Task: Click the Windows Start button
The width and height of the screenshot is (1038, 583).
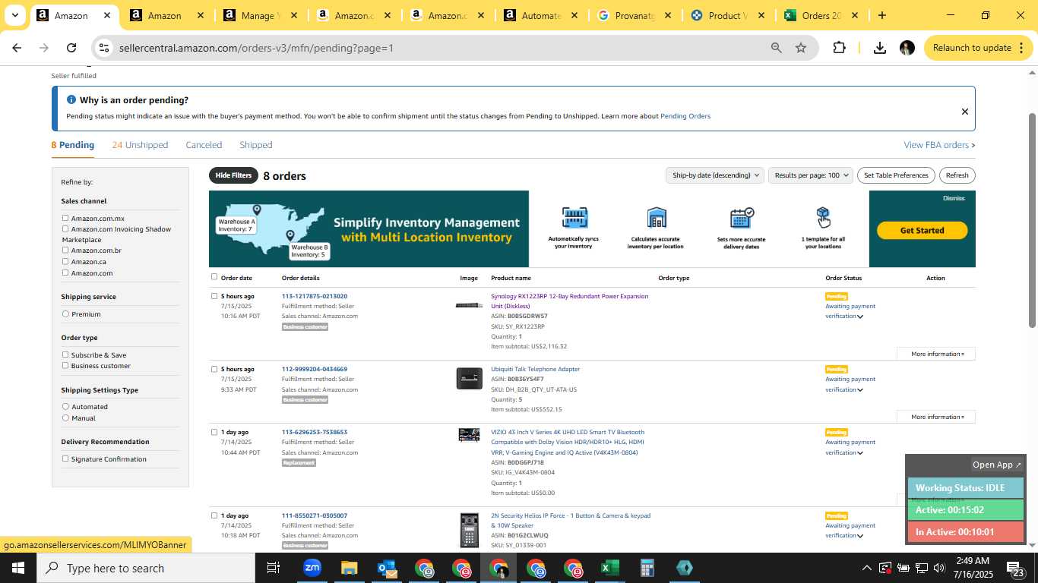Action: tap(17, 568)
